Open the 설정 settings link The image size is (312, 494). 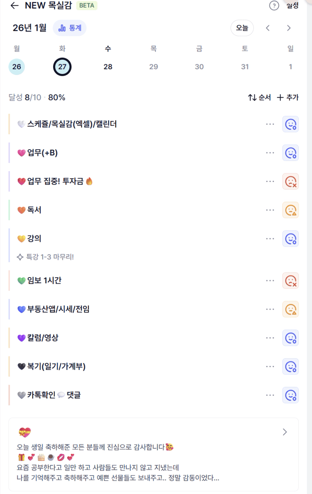(x=292, y=5)
